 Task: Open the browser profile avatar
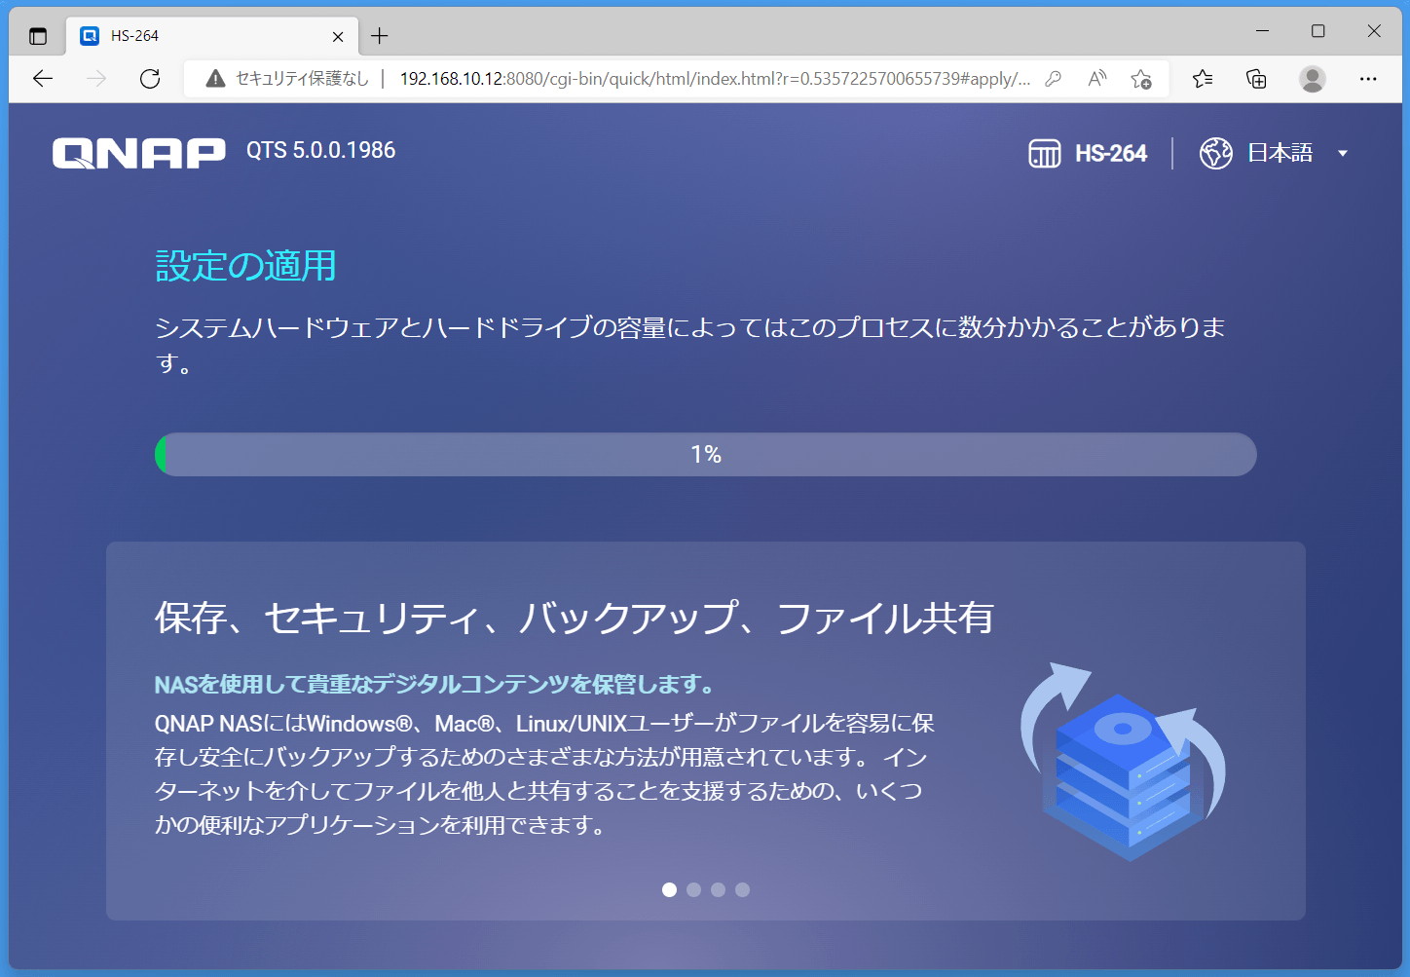[x=1313, y=79]
